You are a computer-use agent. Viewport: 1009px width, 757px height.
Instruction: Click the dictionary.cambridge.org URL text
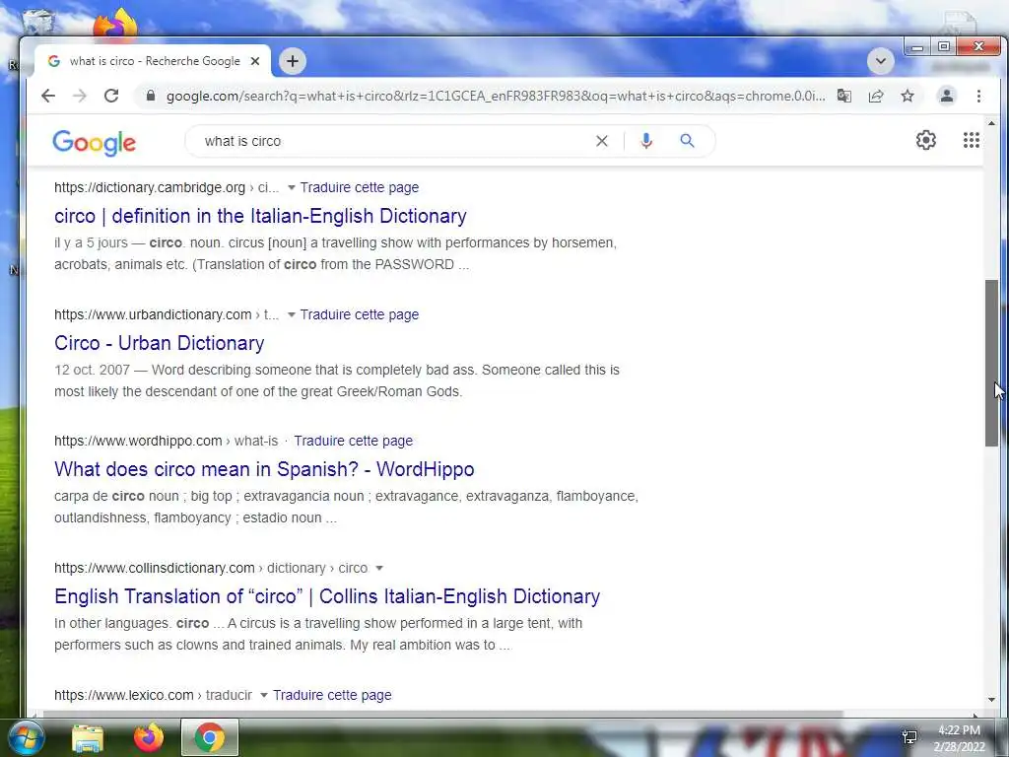[150, 187]
